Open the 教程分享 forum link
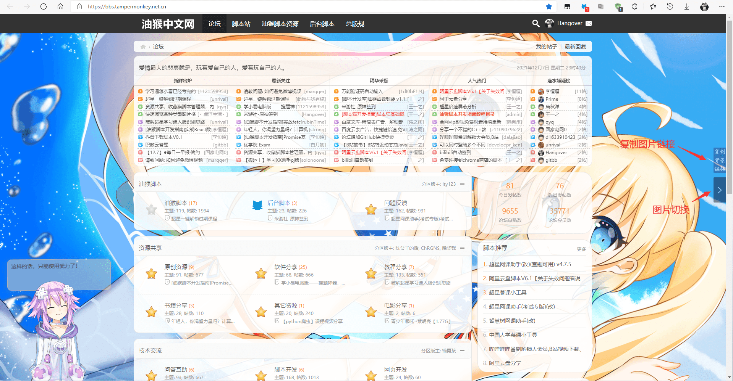This screenshot has height=381, width=733. (396, 267)
